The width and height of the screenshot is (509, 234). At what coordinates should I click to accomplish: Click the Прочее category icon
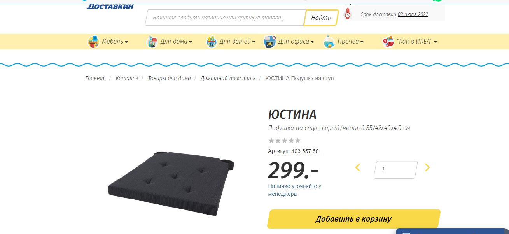(x=329, y=42)
